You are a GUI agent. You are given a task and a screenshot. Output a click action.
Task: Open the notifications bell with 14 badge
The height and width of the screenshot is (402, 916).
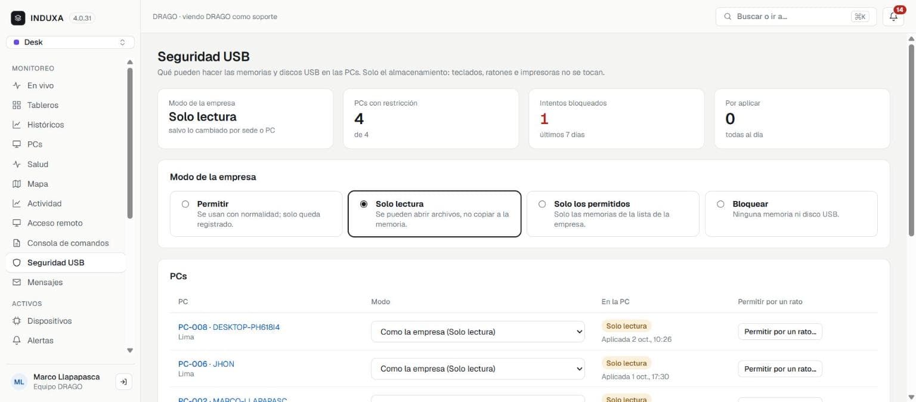(x=893, y=17)
